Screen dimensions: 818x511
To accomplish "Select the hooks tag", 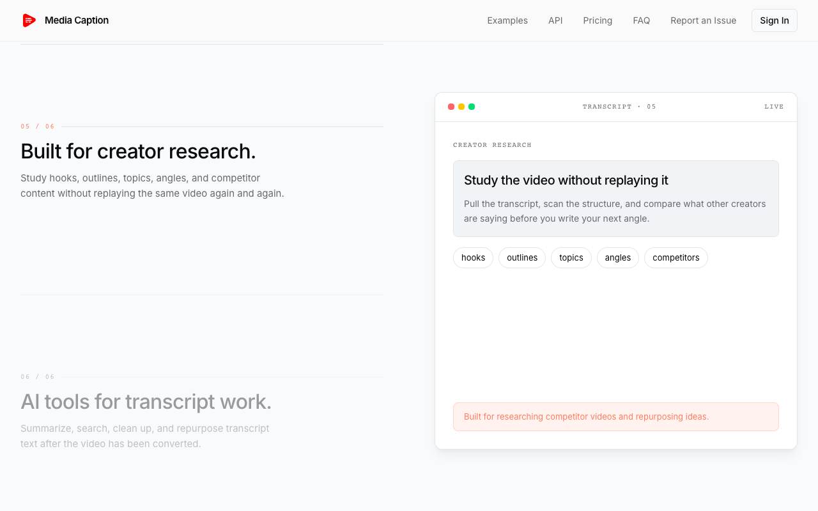I will [x=473, y=257].
